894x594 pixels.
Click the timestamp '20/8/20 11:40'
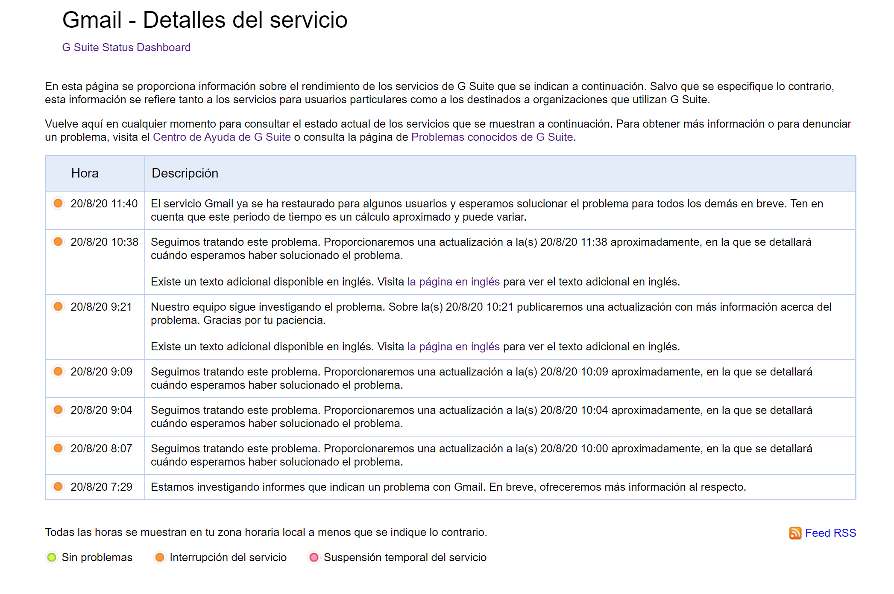coord(104,204)
